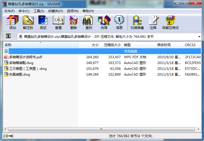Select the file 工示意图（工序图）.dwg

pos(28,69)
